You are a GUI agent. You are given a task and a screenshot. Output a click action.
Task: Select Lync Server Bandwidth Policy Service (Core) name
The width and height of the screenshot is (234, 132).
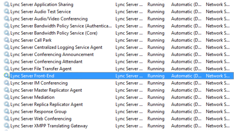[54, 33]
